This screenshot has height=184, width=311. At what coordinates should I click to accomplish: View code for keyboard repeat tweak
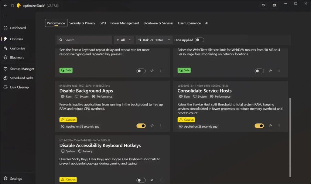coord(152,71)
